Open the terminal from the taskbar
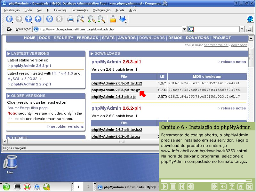 pyautogui.click(x=17, y=187)
